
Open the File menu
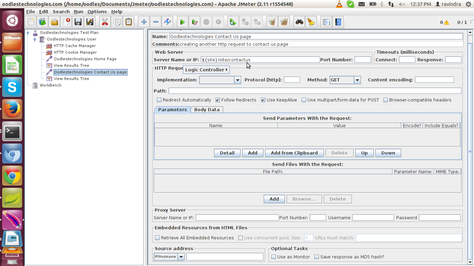pyautogui.click(x=31, y=11)
